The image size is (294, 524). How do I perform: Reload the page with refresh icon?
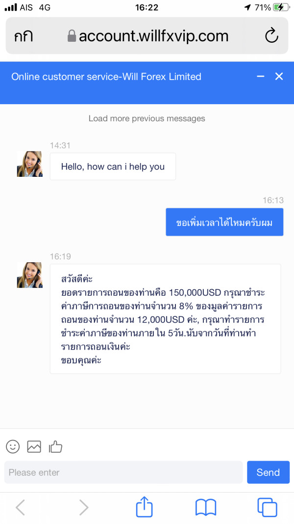[271, 35]
